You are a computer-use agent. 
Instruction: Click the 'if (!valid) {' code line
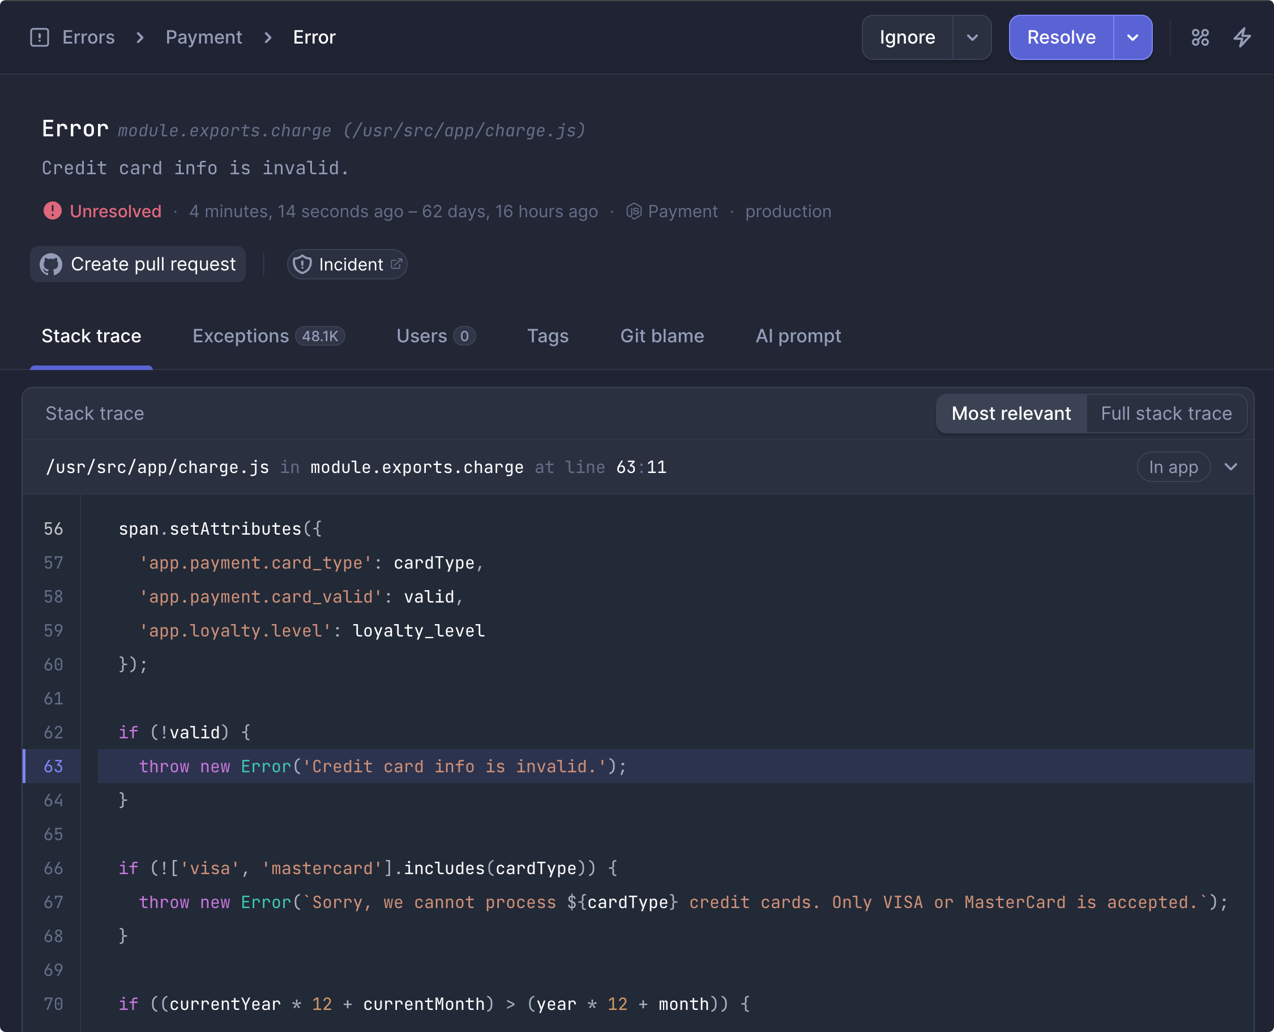(185, 732)
